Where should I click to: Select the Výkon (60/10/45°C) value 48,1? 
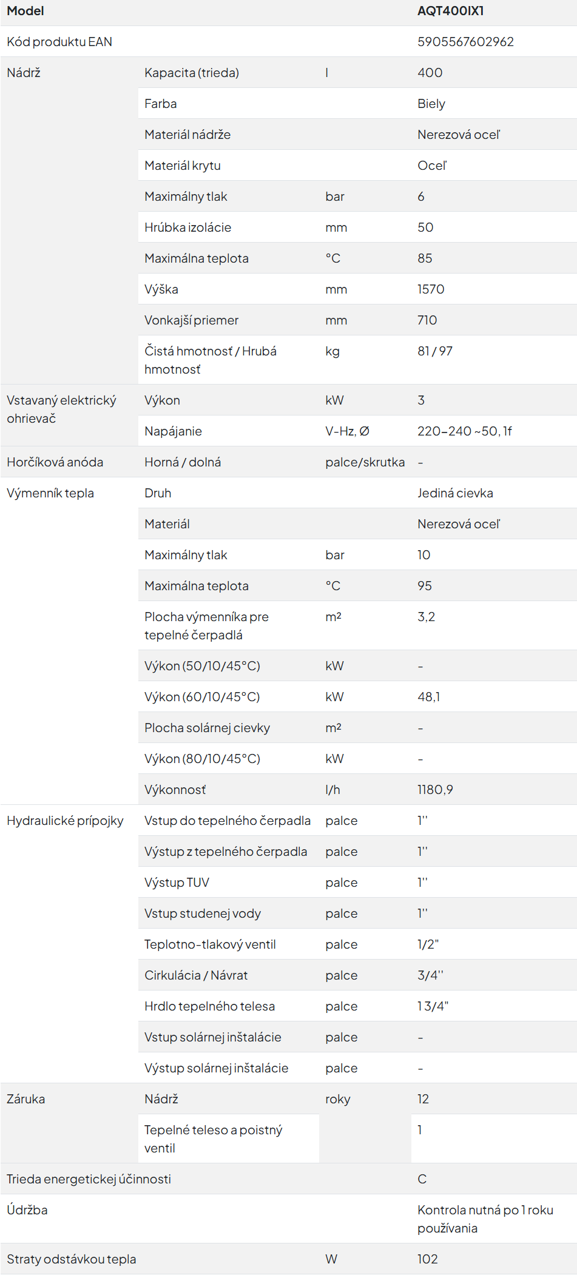(429, 697)
